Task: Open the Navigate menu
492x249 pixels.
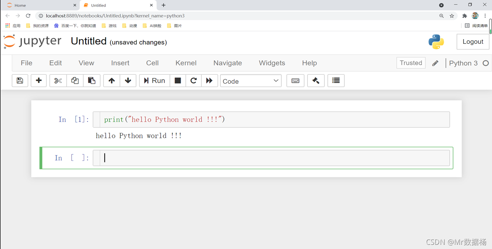Action: (228, 63)
